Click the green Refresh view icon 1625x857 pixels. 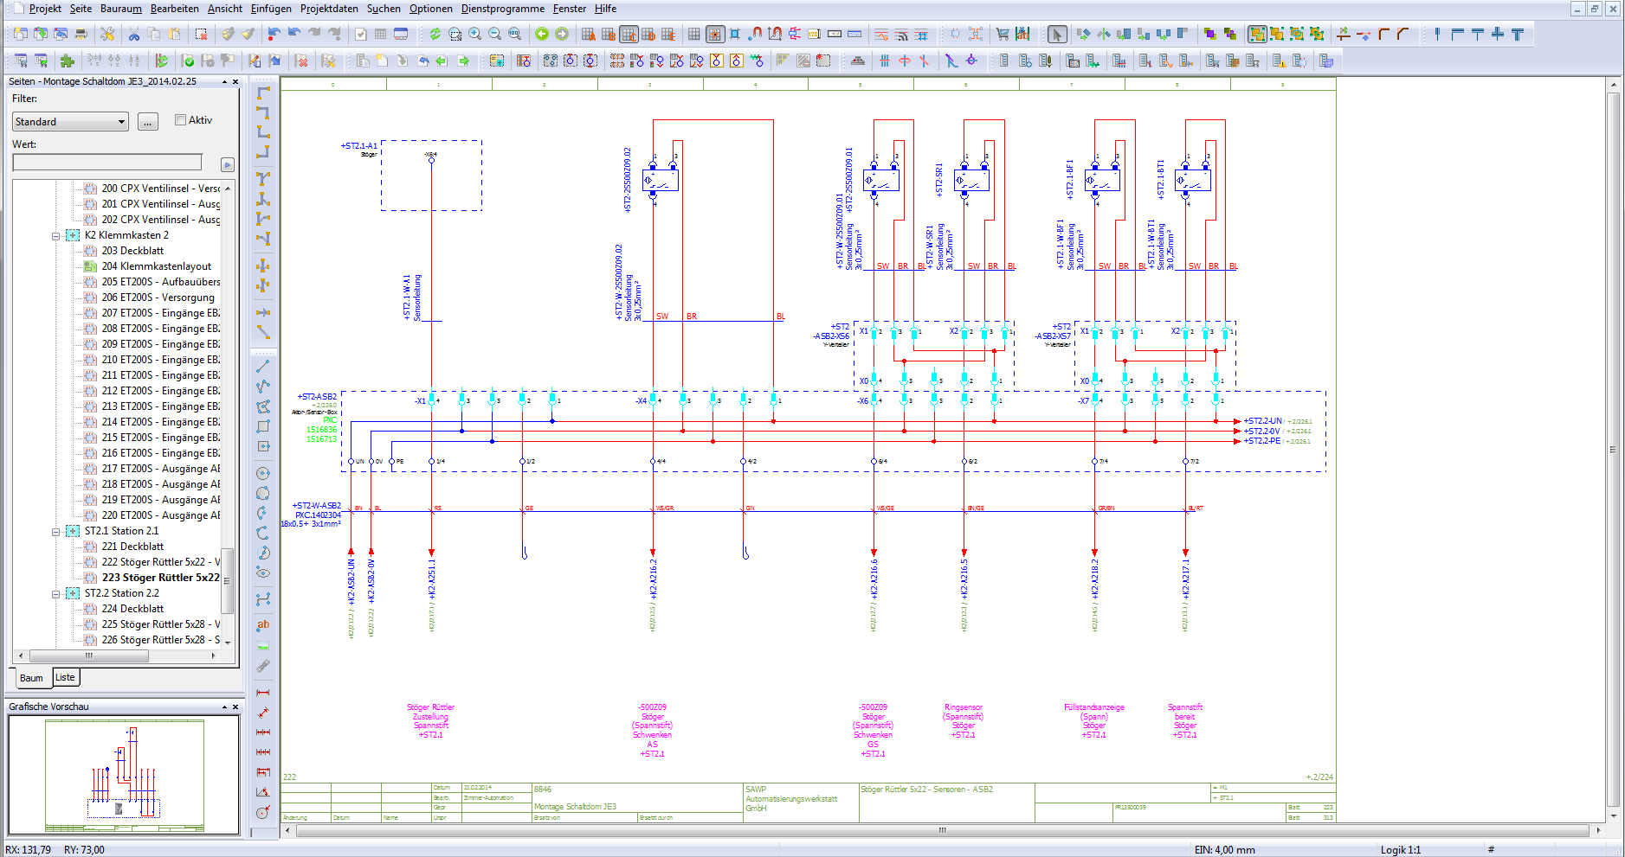pyautogui.click(x=435, y=34)
